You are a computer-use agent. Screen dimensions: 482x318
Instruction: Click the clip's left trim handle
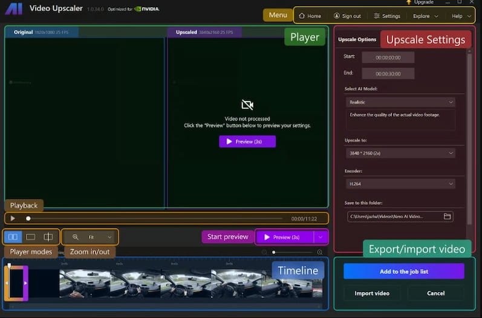click(x=7, y=283)
